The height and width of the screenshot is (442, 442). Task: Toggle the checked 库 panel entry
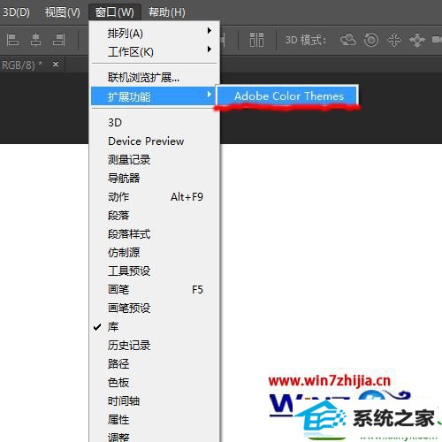click(x=154, y=327)
